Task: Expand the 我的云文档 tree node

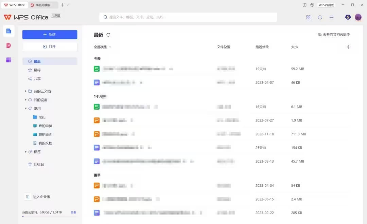Action: (25, 91)
